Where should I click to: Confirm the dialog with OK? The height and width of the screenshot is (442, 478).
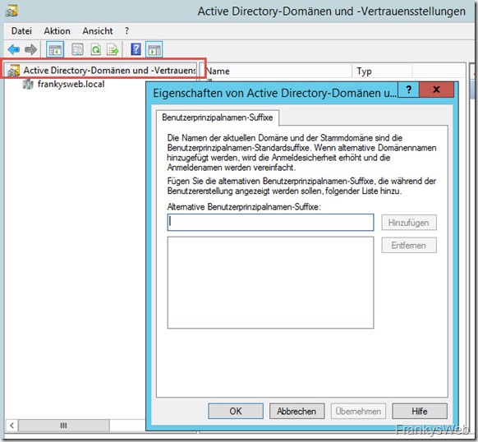[236, 411]
